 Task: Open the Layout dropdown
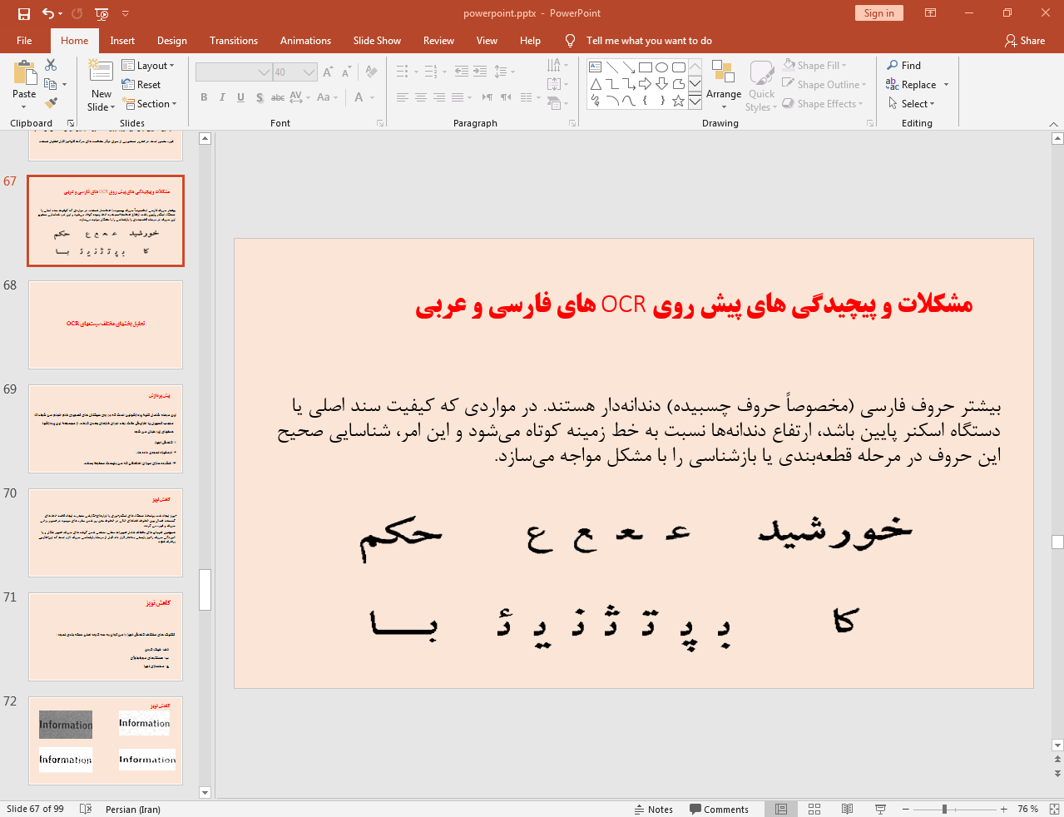148,65
